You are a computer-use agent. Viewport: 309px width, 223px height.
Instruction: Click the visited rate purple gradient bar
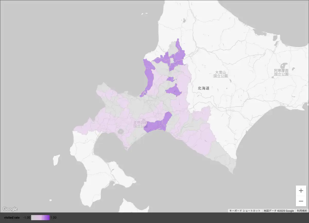[x=40, y=218]
